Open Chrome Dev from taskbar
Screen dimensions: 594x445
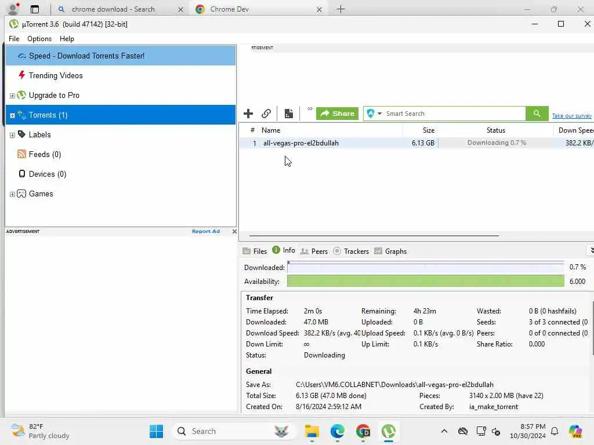363,431
